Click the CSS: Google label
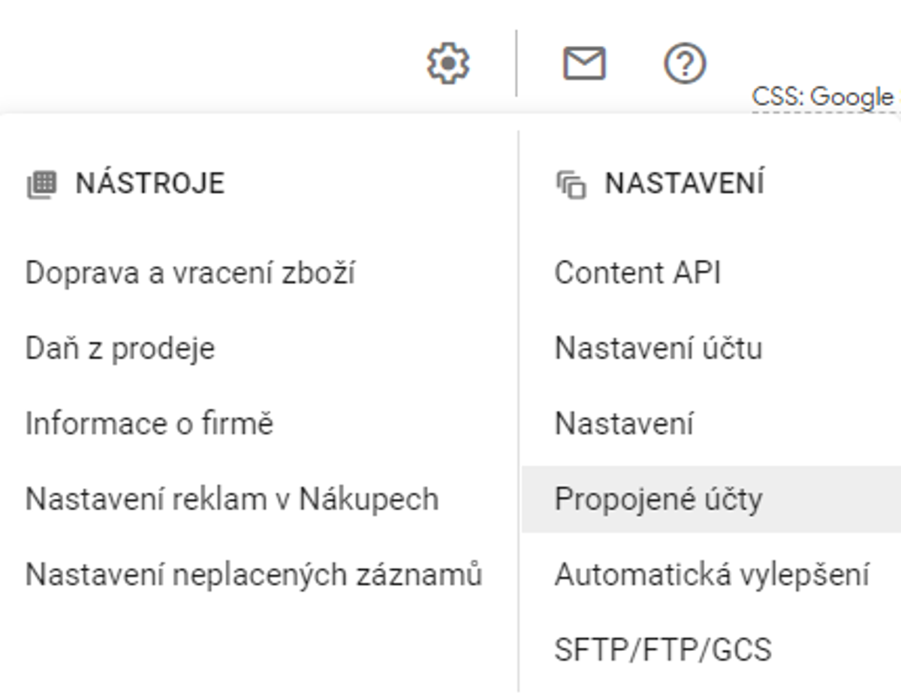Image resolution: width=901 pixels, height=696 pixels. click(824, 97)
